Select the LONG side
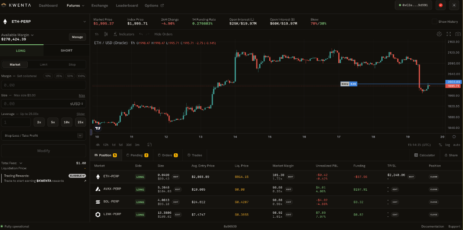 (x=21, y=50)
